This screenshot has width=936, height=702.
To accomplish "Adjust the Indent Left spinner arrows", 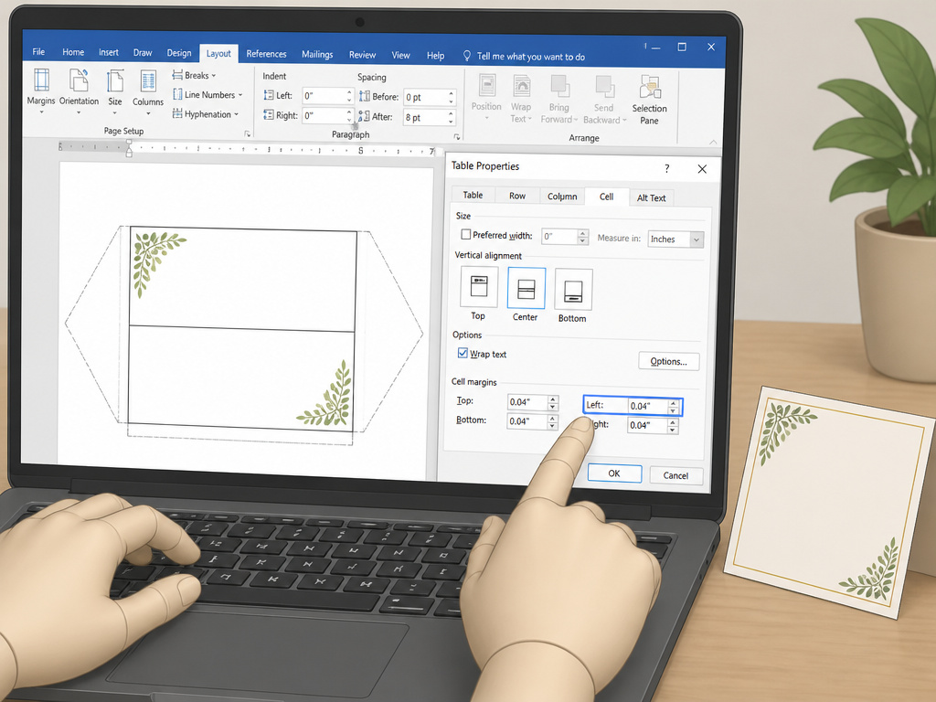I will tap(349, 95).
